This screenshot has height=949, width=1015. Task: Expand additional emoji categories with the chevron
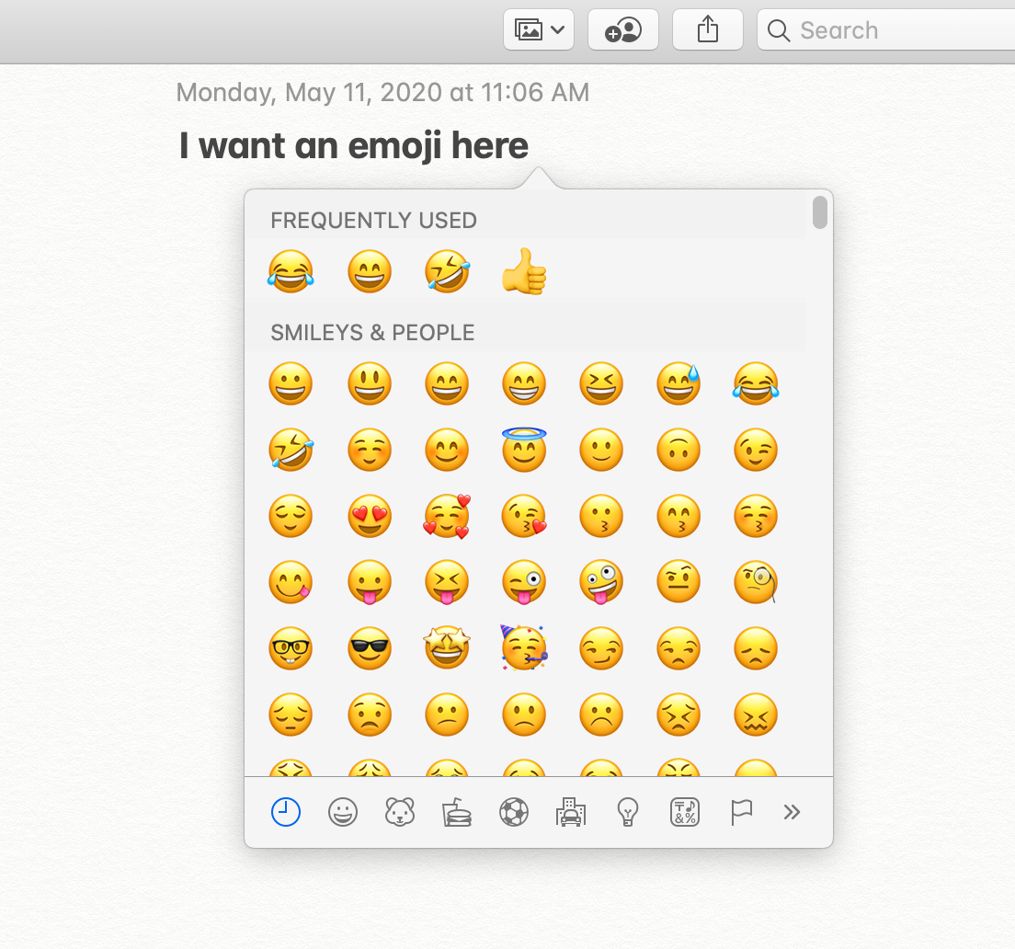pyautogui.click(x=792, y=812)
